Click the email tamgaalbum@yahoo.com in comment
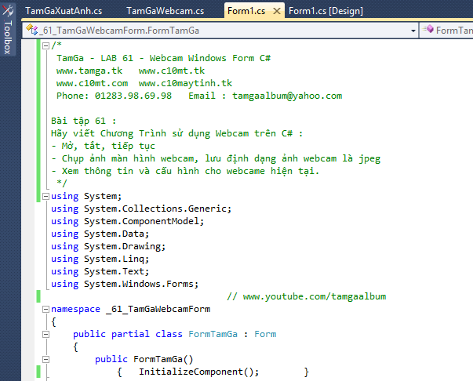The height and width of the screenshot is (381, 473). pos(287,96)
